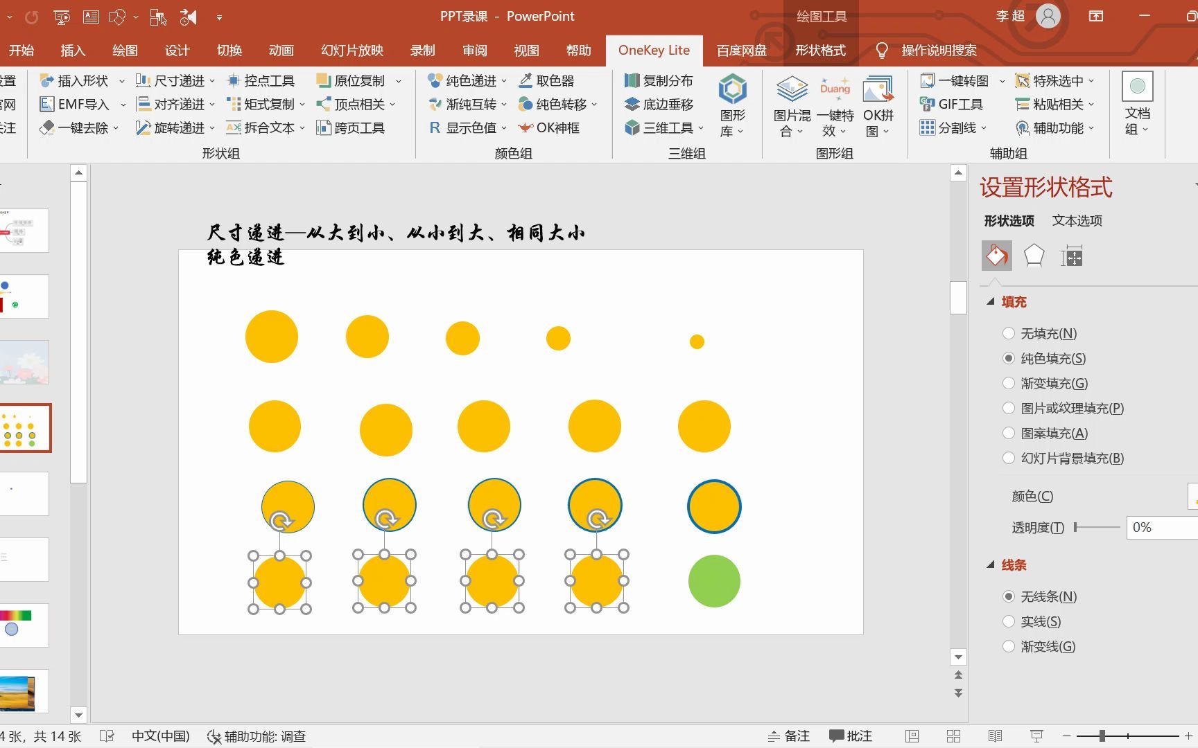The width and height of the screenshot is (1198, 748).
Task: Switch to the Effects pentagon icon
Action: click(x=1034, y=256)
